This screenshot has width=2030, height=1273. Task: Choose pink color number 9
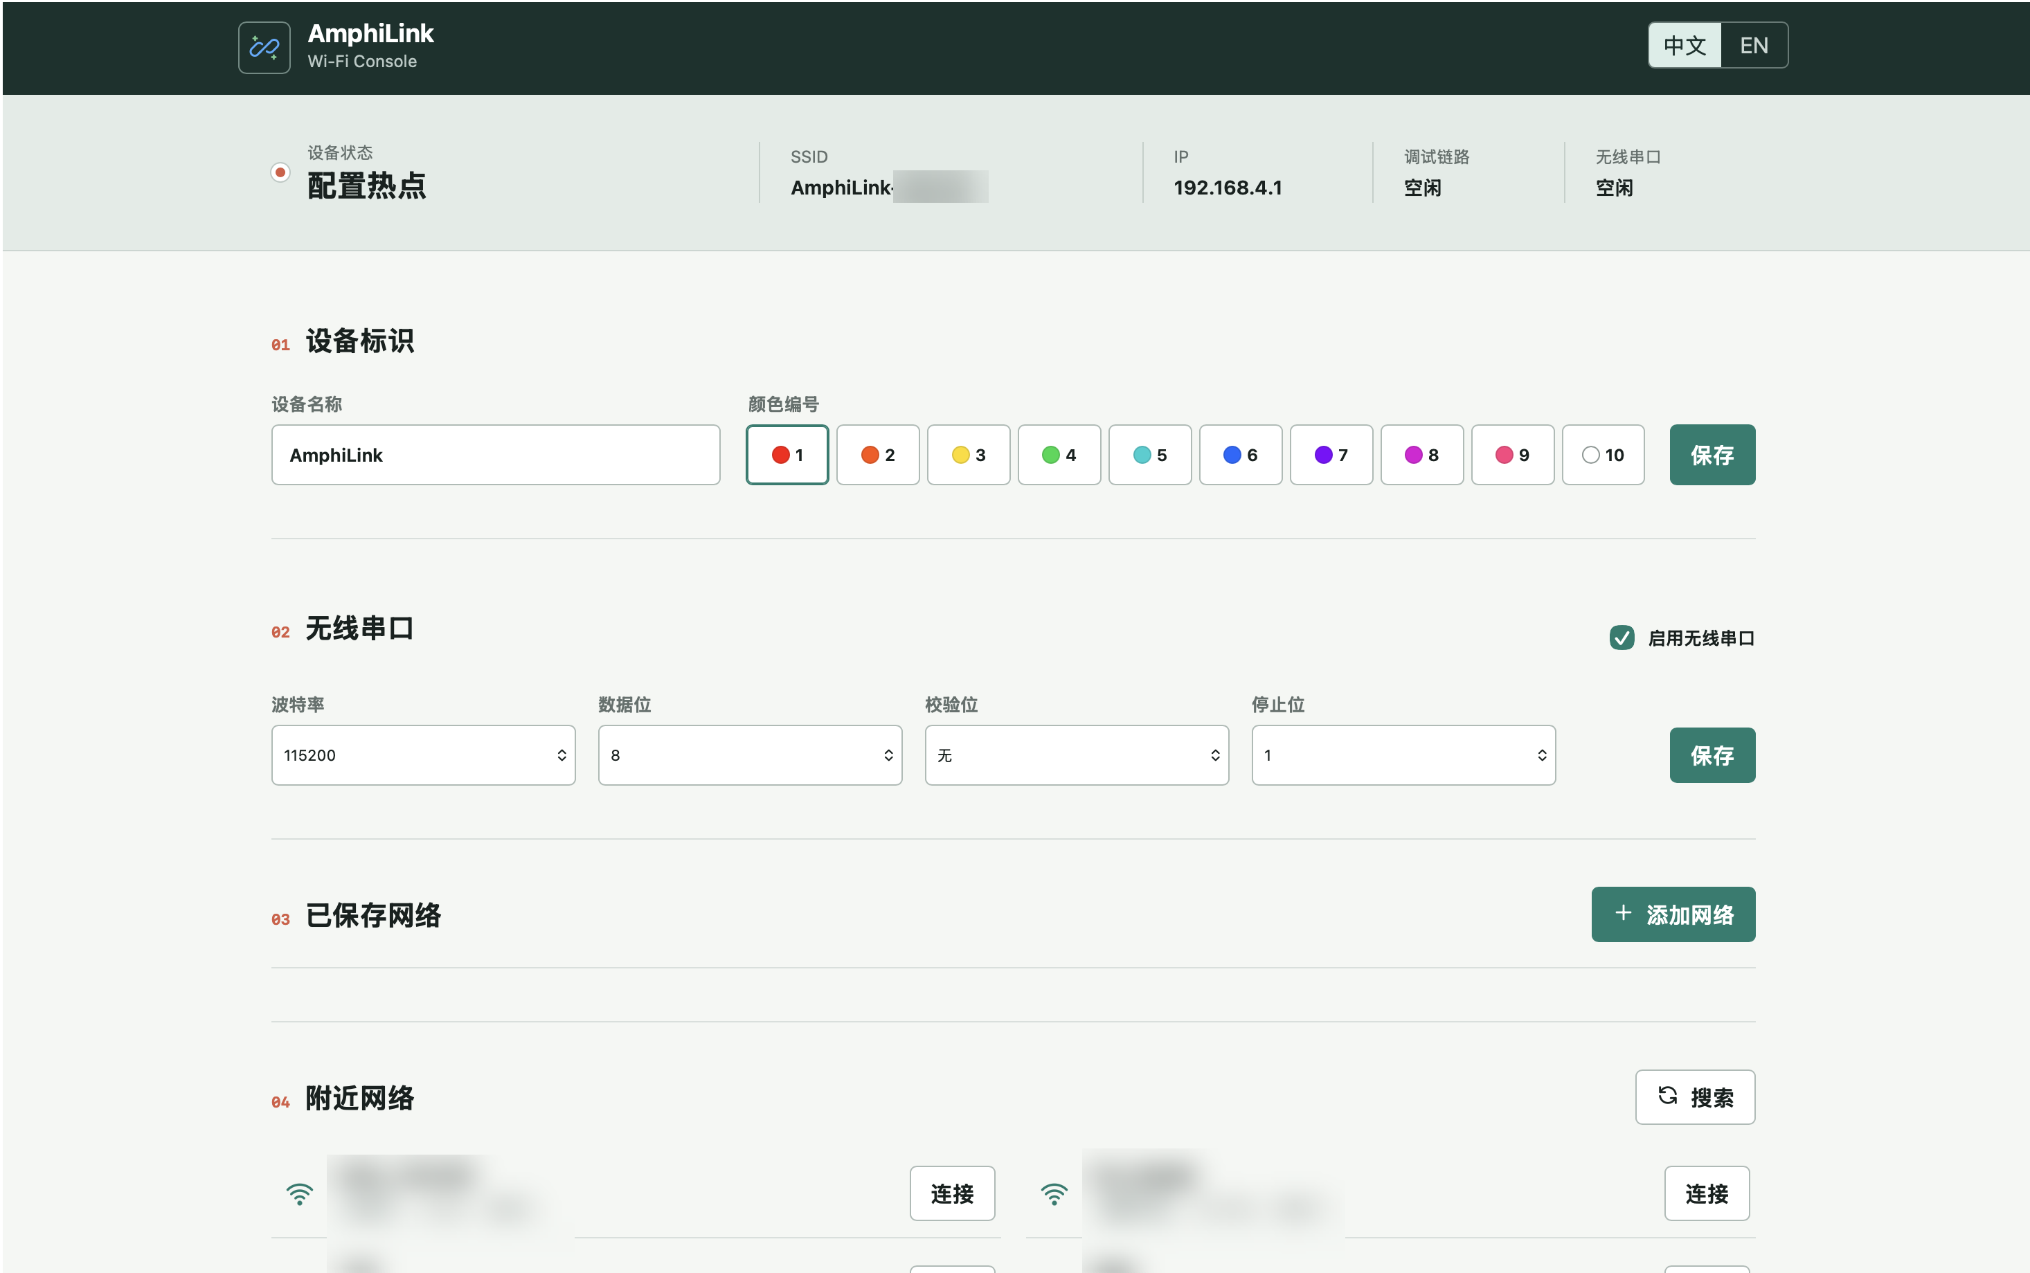pyautogui.click(x=1512, y=455)
